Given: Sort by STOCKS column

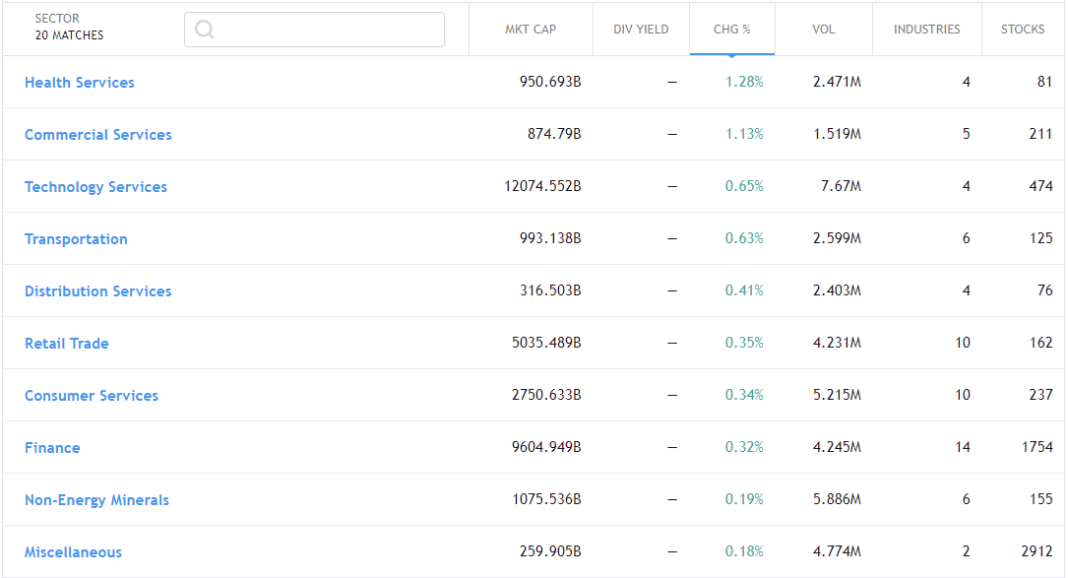Looking at the screenshot, I should 1023,30.
